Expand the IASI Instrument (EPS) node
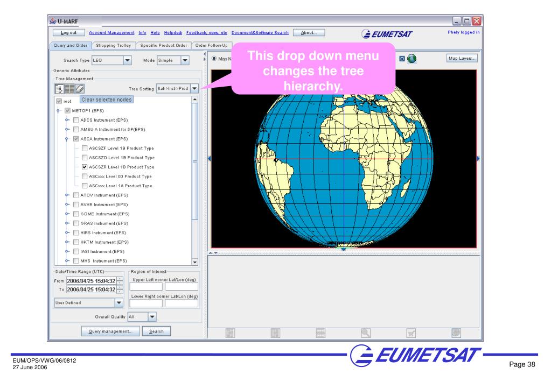 click(x=67, y=251)
